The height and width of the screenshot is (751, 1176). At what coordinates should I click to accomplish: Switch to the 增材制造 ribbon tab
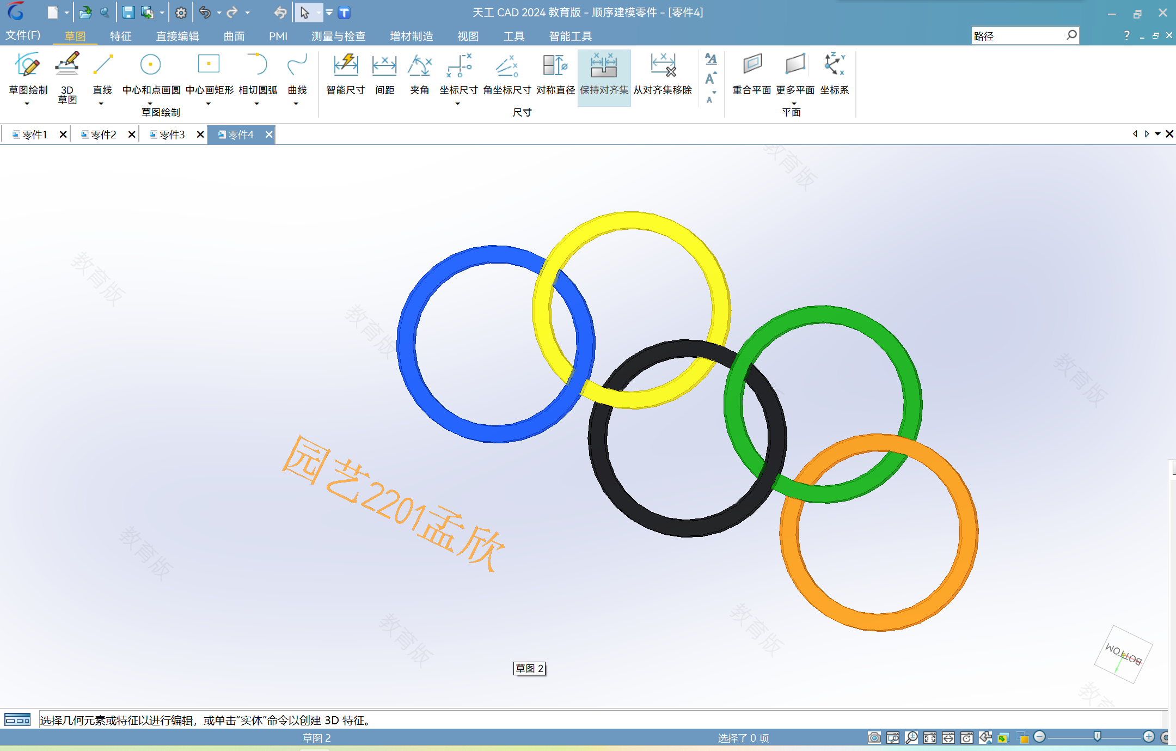pos(412,36)
